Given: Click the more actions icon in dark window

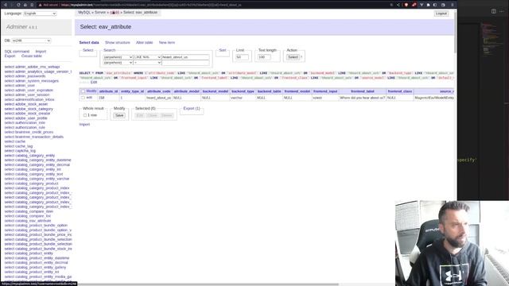Looking at the screenshot, I should [x=502, y=11].
